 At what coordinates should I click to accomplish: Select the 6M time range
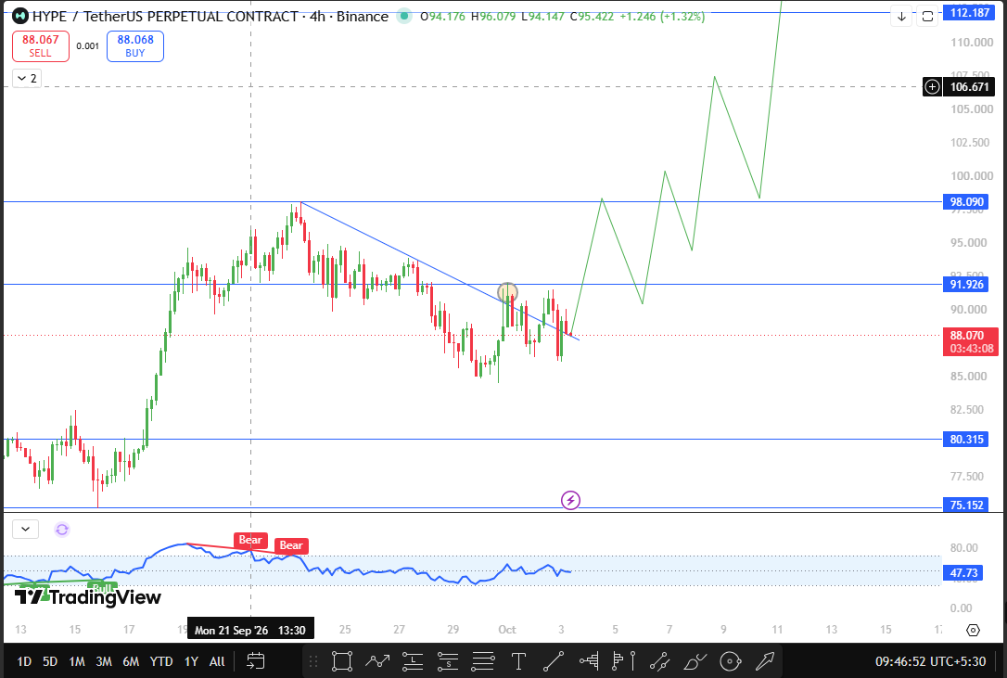131,661
